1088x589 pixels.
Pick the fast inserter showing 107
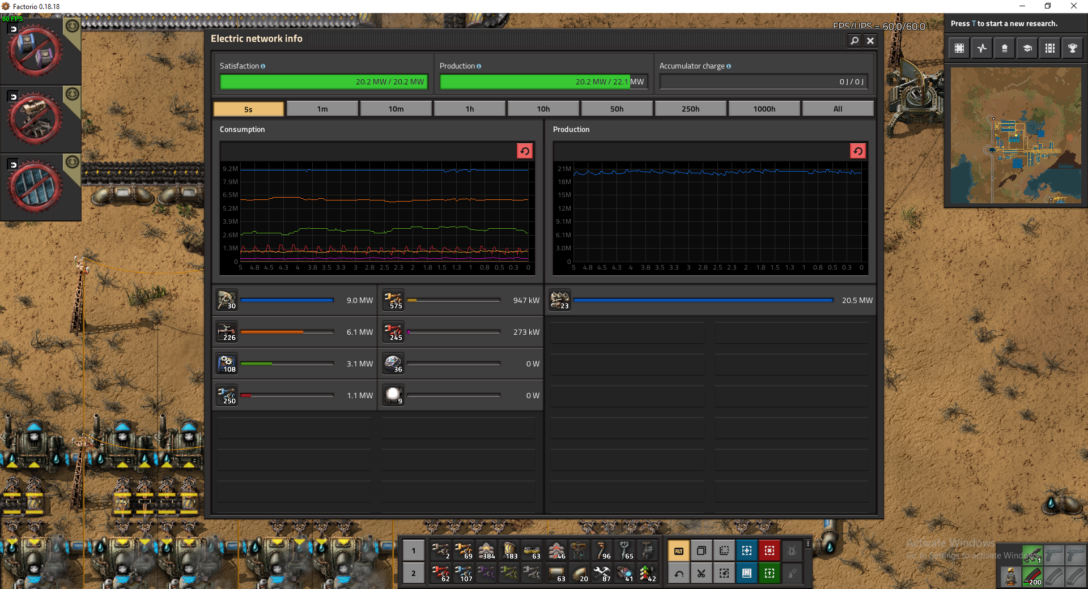[464, 573]
